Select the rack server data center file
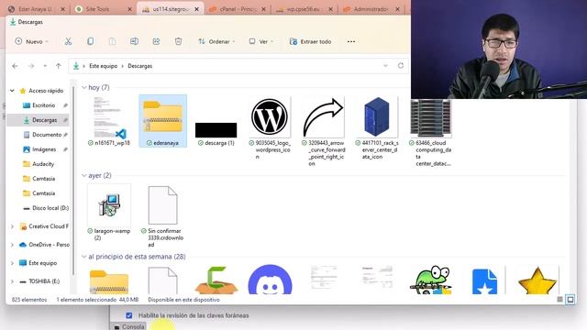 [x=377, y=127]
